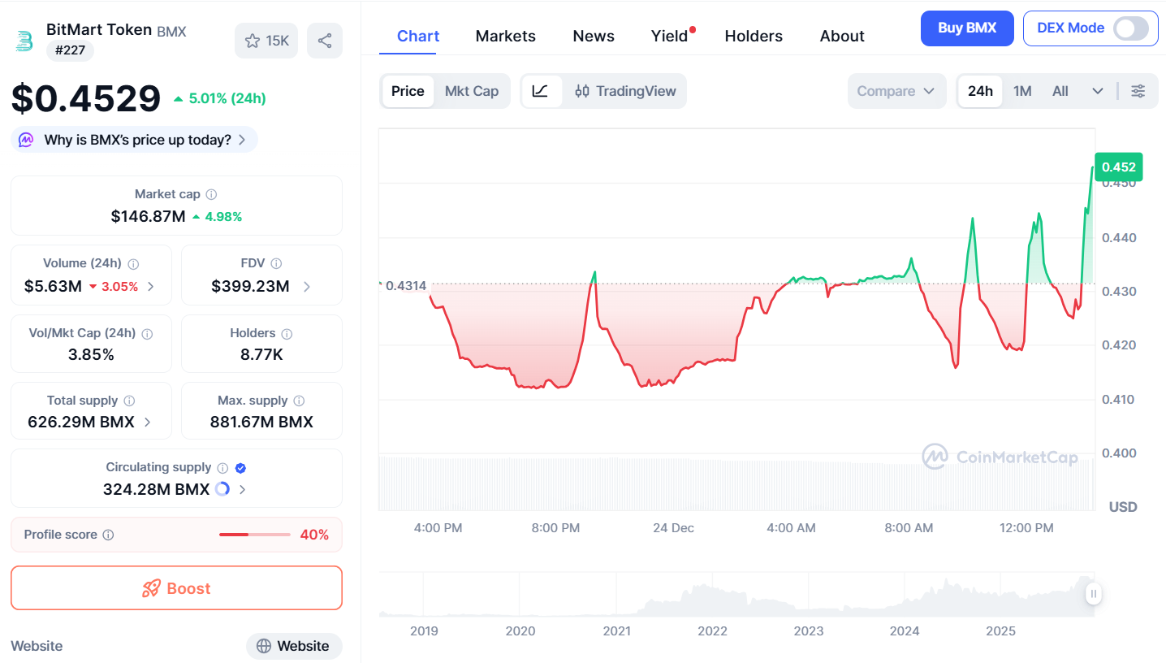
Task: Click the Market cap info icon
Action: 211,195
